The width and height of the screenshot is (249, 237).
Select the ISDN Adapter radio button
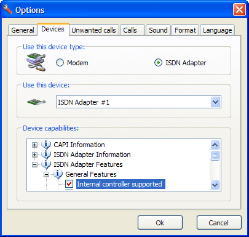158,63
